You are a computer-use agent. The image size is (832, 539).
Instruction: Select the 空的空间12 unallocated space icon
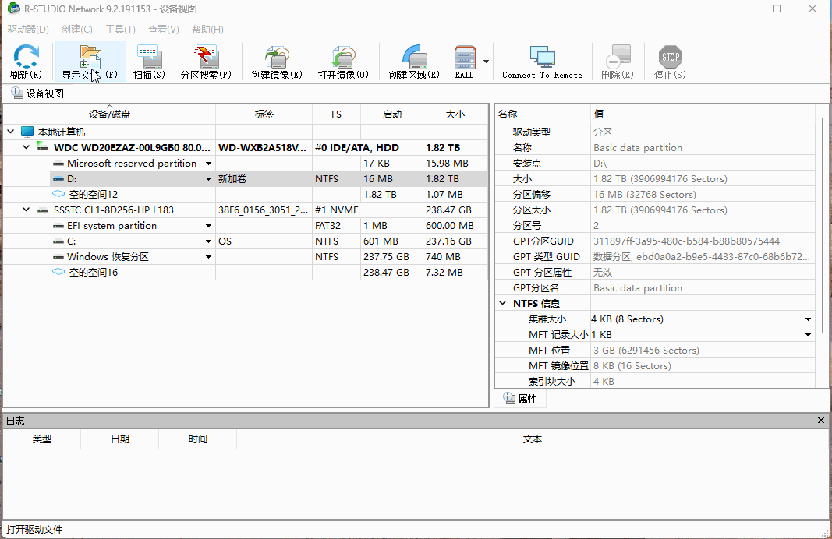click(x=58, y=194)
